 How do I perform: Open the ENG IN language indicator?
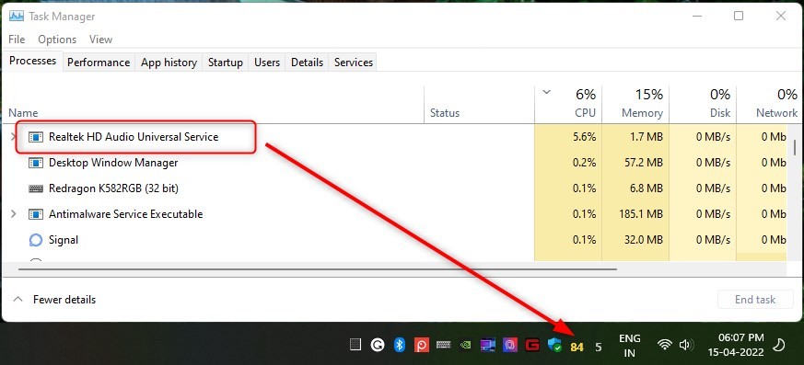coord(630,346)
